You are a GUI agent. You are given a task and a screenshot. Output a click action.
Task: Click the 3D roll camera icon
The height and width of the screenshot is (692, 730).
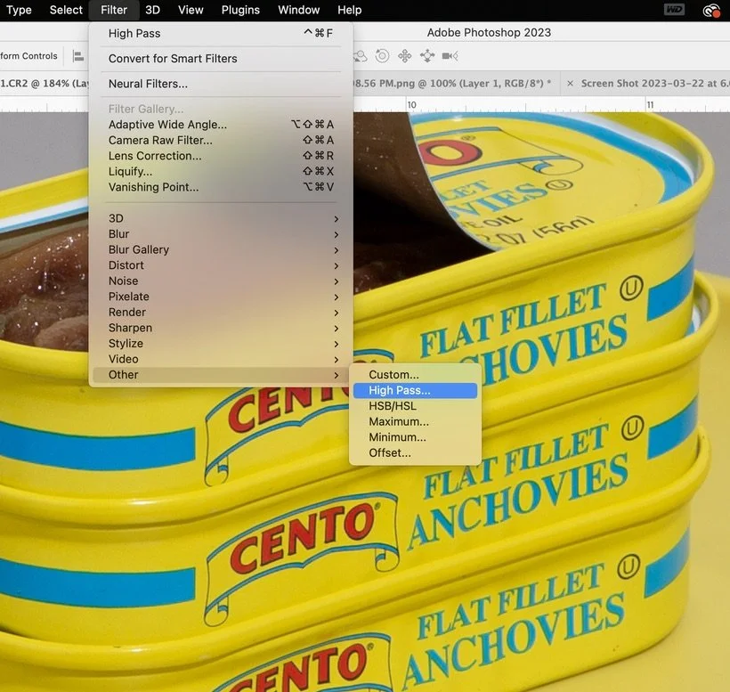(x=382, y=56)
